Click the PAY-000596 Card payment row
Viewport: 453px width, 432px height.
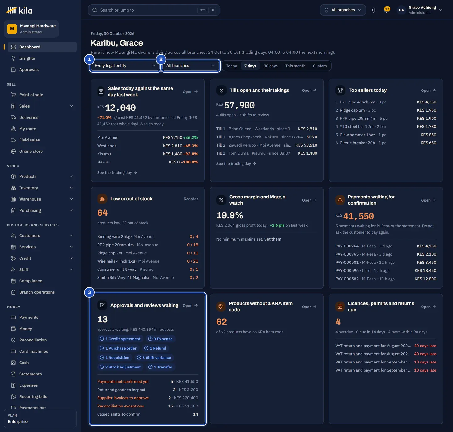(386, 271)
